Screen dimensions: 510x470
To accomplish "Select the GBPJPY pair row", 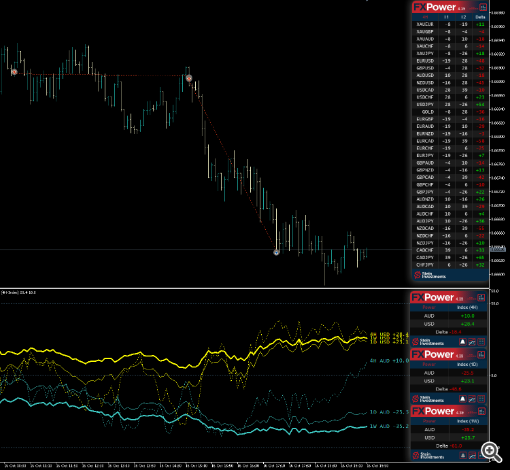I will [x=450, y=192].
